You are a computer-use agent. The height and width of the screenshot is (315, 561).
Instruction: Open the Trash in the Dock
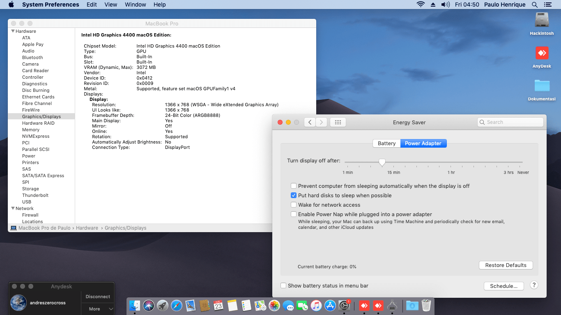click(x=426, y=305)
